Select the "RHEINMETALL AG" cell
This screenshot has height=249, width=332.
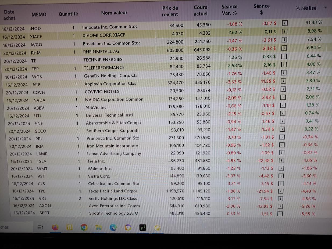point(101,51)
